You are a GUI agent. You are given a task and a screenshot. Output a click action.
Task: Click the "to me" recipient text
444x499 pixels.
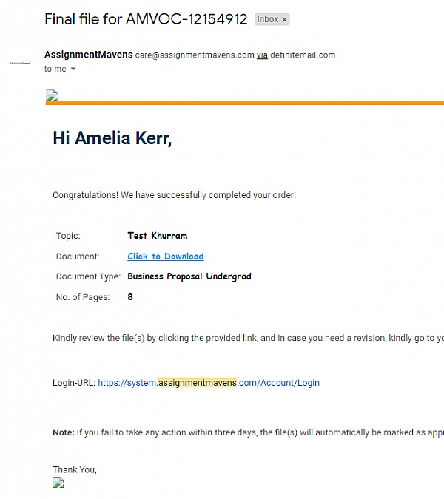(55, 69)
